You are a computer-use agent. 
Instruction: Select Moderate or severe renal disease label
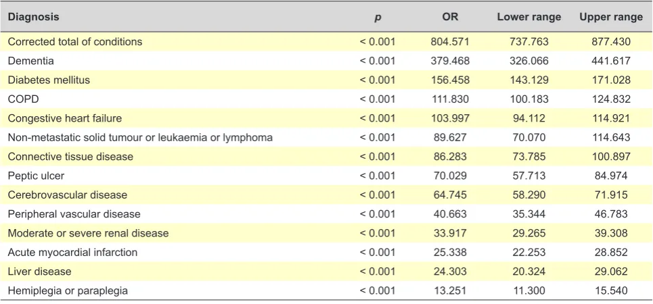pyautogui.click(x=88, y=233)
